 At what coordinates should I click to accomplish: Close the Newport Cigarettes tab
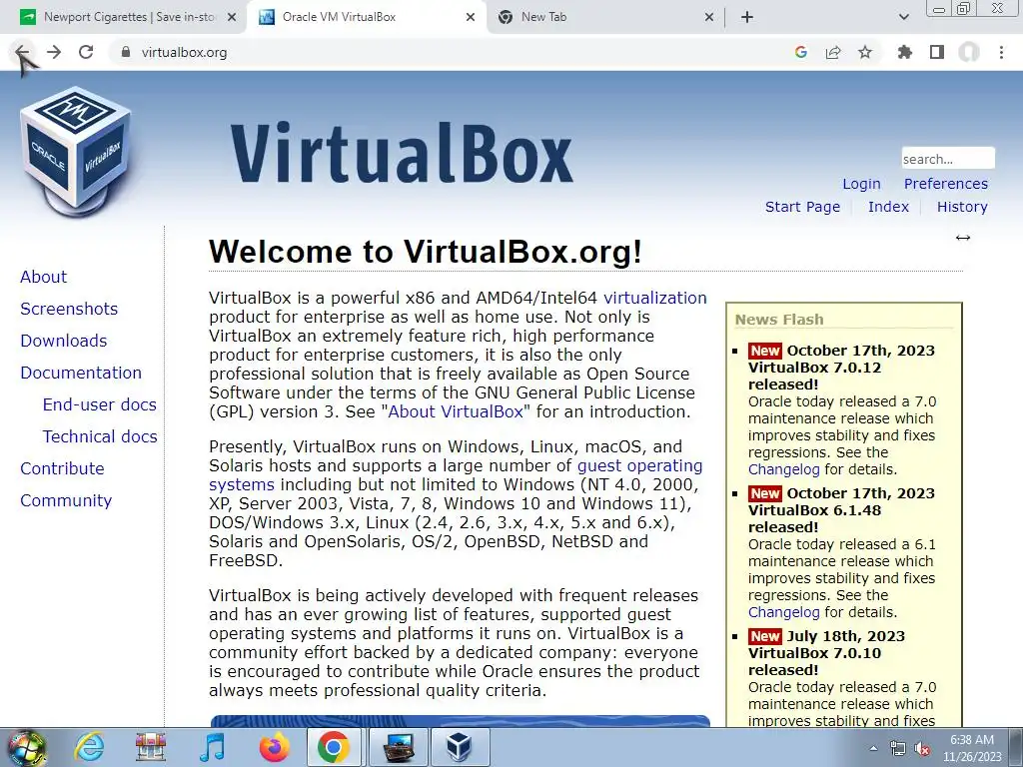tap(232, 17)
